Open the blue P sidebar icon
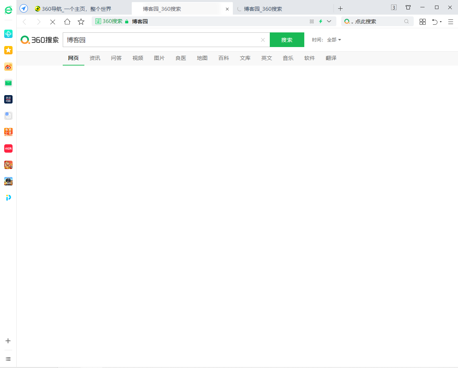This screenshot has width=458, height=368. click(8, 198)
